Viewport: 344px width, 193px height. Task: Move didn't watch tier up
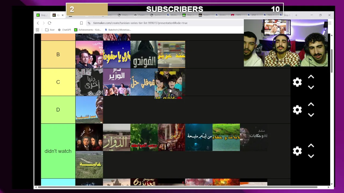311,146
